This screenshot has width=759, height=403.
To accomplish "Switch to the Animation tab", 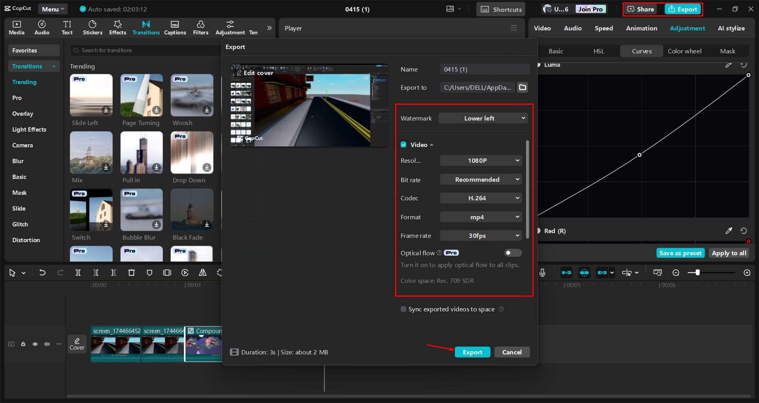I will (642, 28).
